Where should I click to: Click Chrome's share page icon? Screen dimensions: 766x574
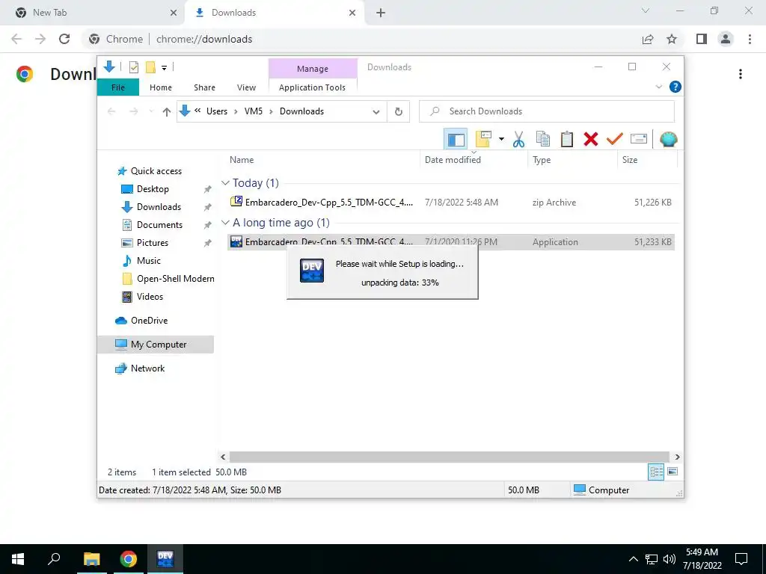648,39
